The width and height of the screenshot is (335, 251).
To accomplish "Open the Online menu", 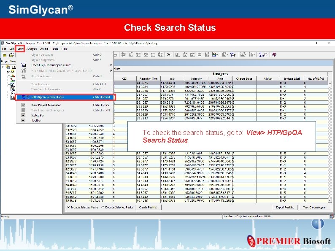I will tap(44, 49).
